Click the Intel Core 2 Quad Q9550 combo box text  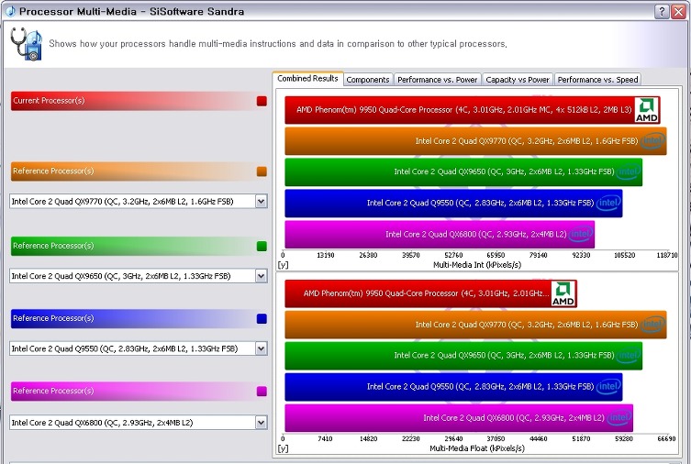[125, 348]
